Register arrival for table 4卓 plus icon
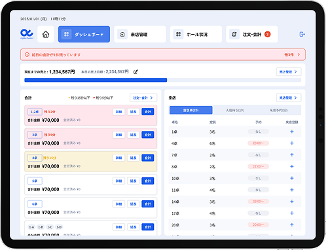 pyautogui.click(x=292, y=143)
